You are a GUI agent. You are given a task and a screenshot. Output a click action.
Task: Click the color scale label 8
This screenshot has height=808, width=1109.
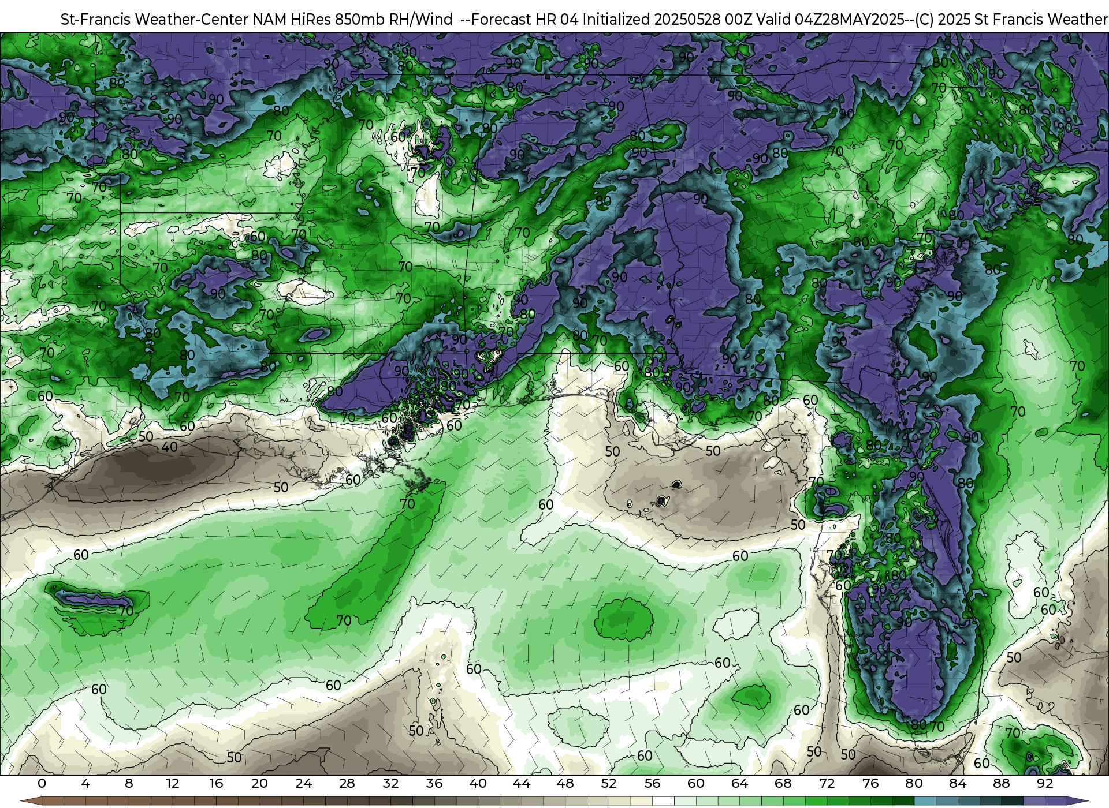click(129, 784)
